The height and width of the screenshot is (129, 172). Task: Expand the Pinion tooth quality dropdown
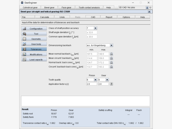coord(95,80)
